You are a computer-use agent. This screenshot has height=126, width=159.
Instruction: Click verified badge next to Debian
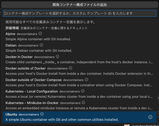coord(41,45)
